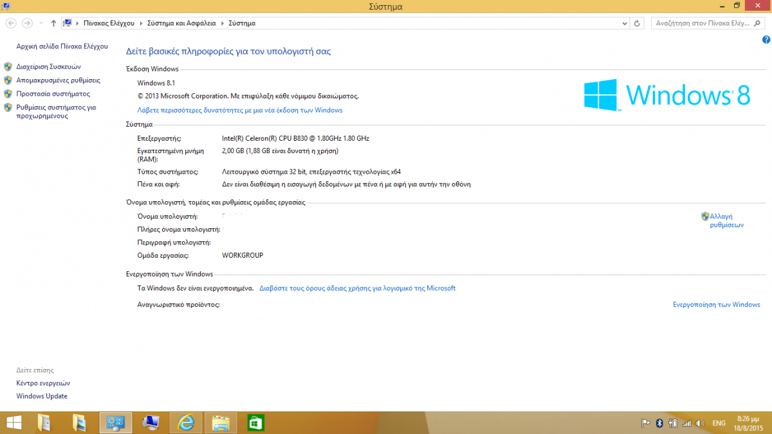Click the Forward navigation arrow
Screen dimensions: 772x434
pyautogui.click(x=27, y=23)
